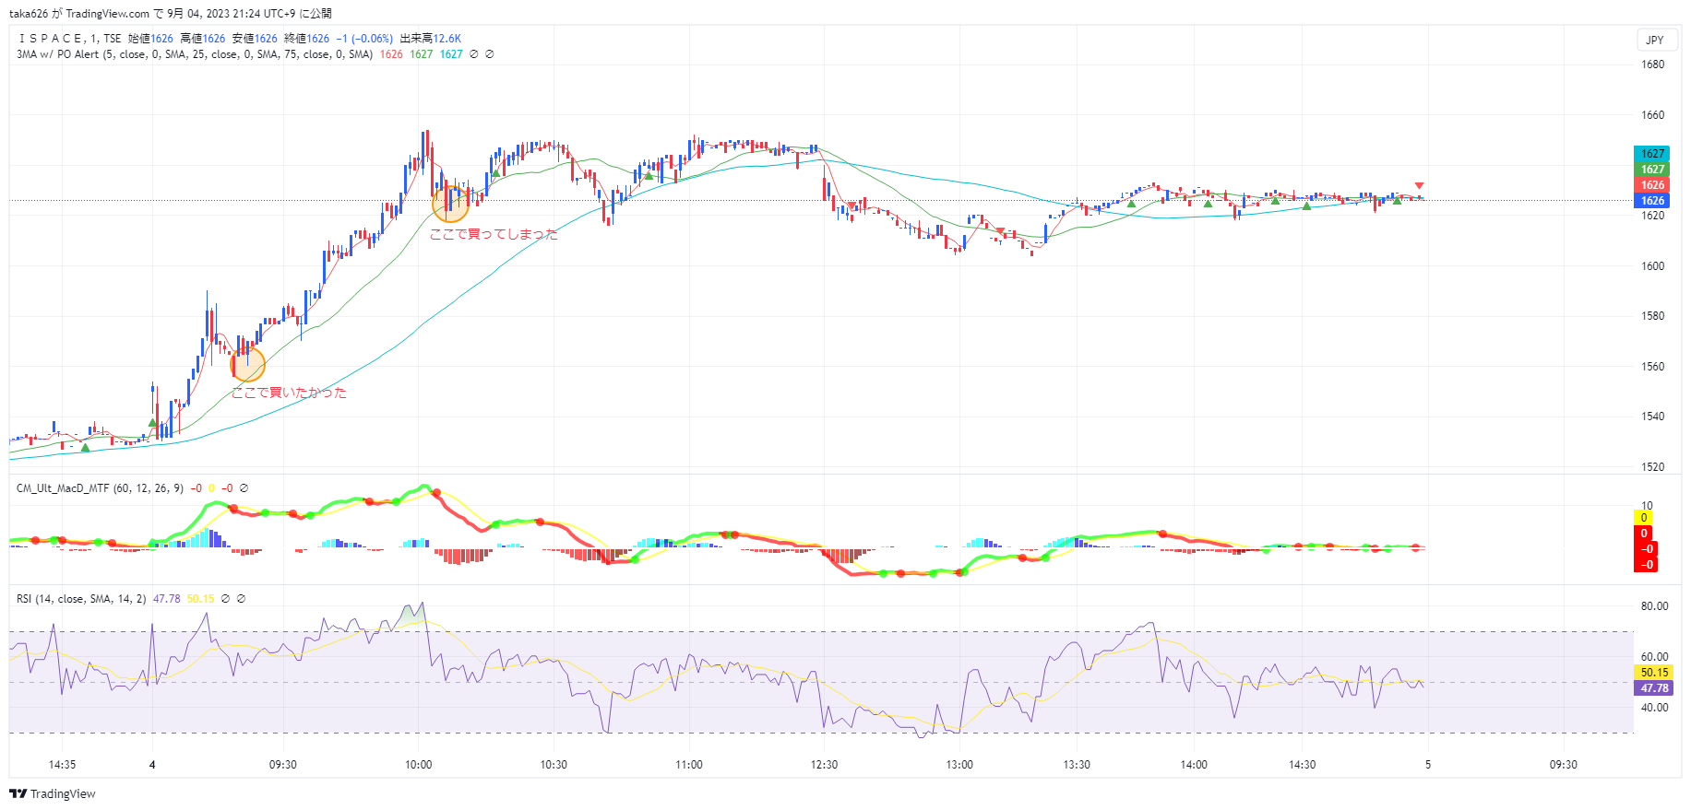Click the cyan 1627 price label
This screenshot has height=810, width=1691.
coord(1652,154)
